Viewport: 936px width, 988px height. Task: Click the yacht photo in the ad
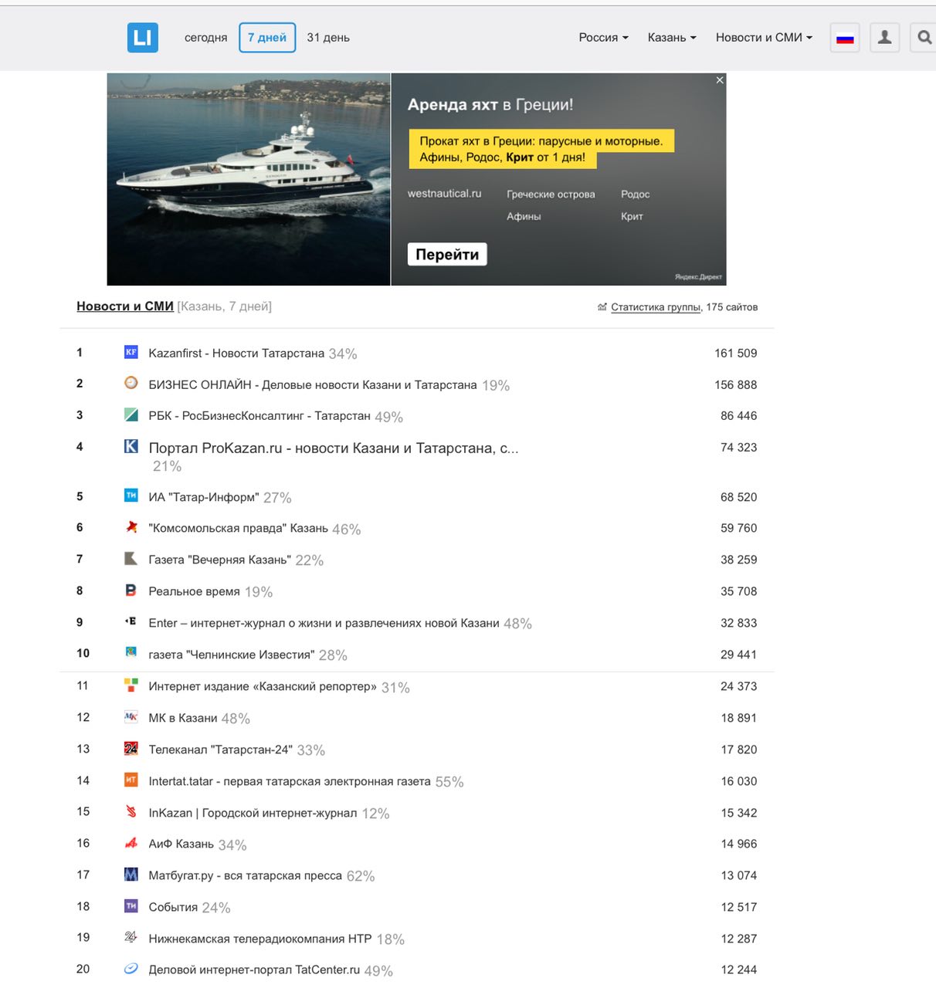[249, 179]
